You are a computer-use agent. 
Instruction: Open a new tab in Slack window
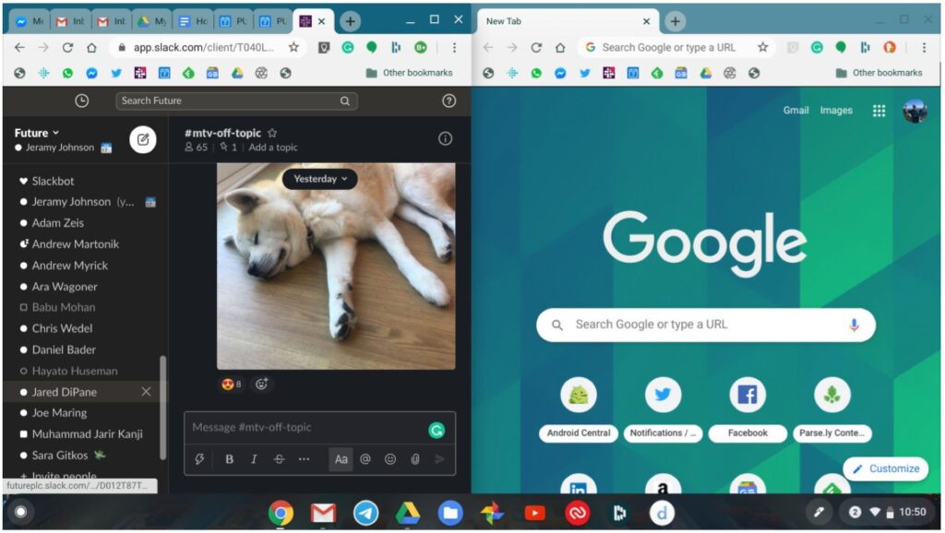pyautogui.click(x=350, y=21)
